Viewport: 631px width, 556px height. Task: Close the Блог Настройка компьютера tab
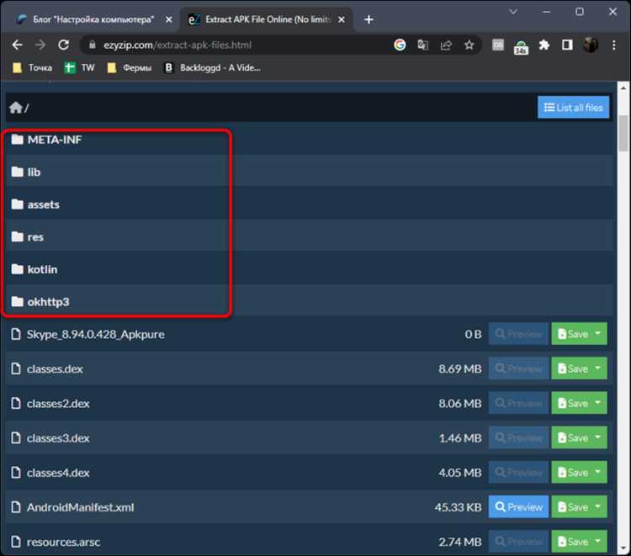click(169, 19)
